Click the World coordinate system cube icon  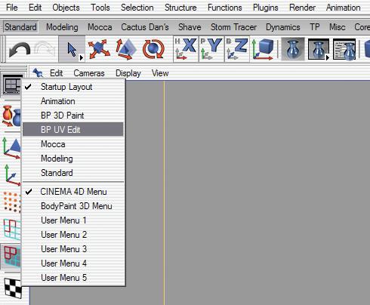click(x=263, y=49)
